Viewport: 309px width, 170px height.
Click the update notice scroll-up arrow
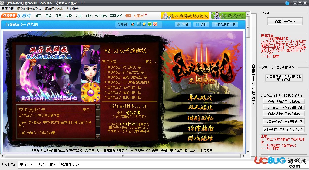click(x=98, y=107)
